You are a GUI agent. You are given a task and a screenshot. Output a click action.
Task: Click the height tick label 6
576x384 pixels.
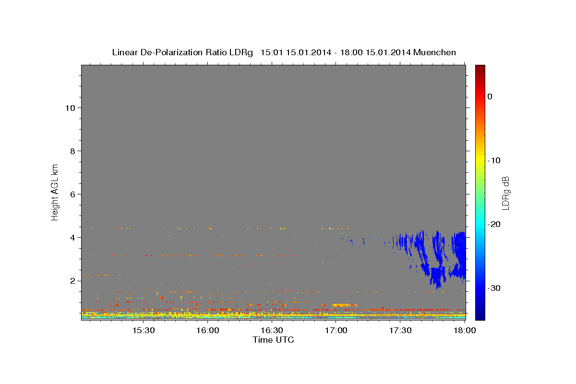(x=72, y=194)
